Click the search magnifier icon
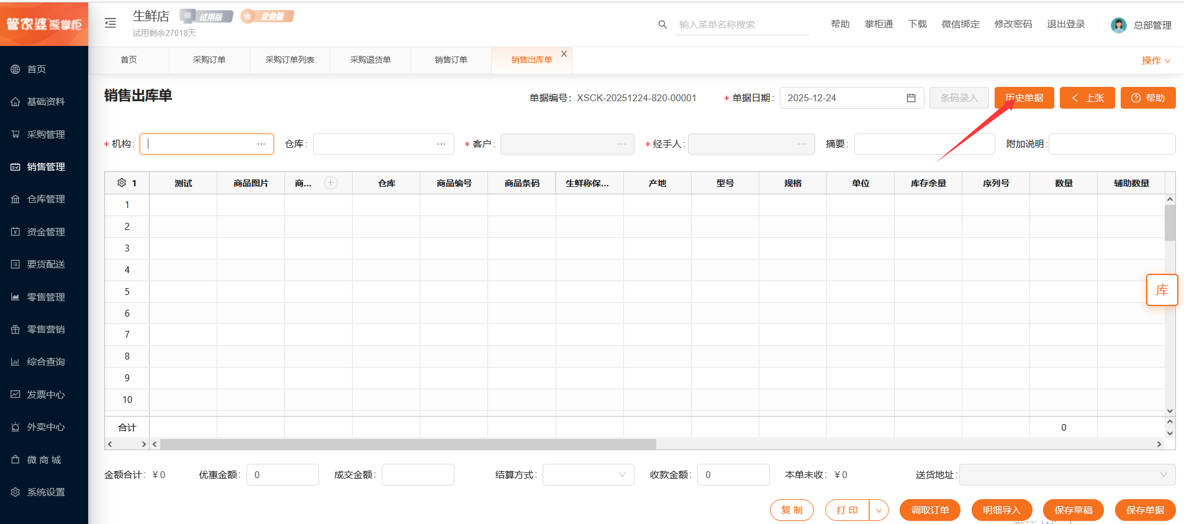Screen dimensions: 1184x524 (662, 25)
